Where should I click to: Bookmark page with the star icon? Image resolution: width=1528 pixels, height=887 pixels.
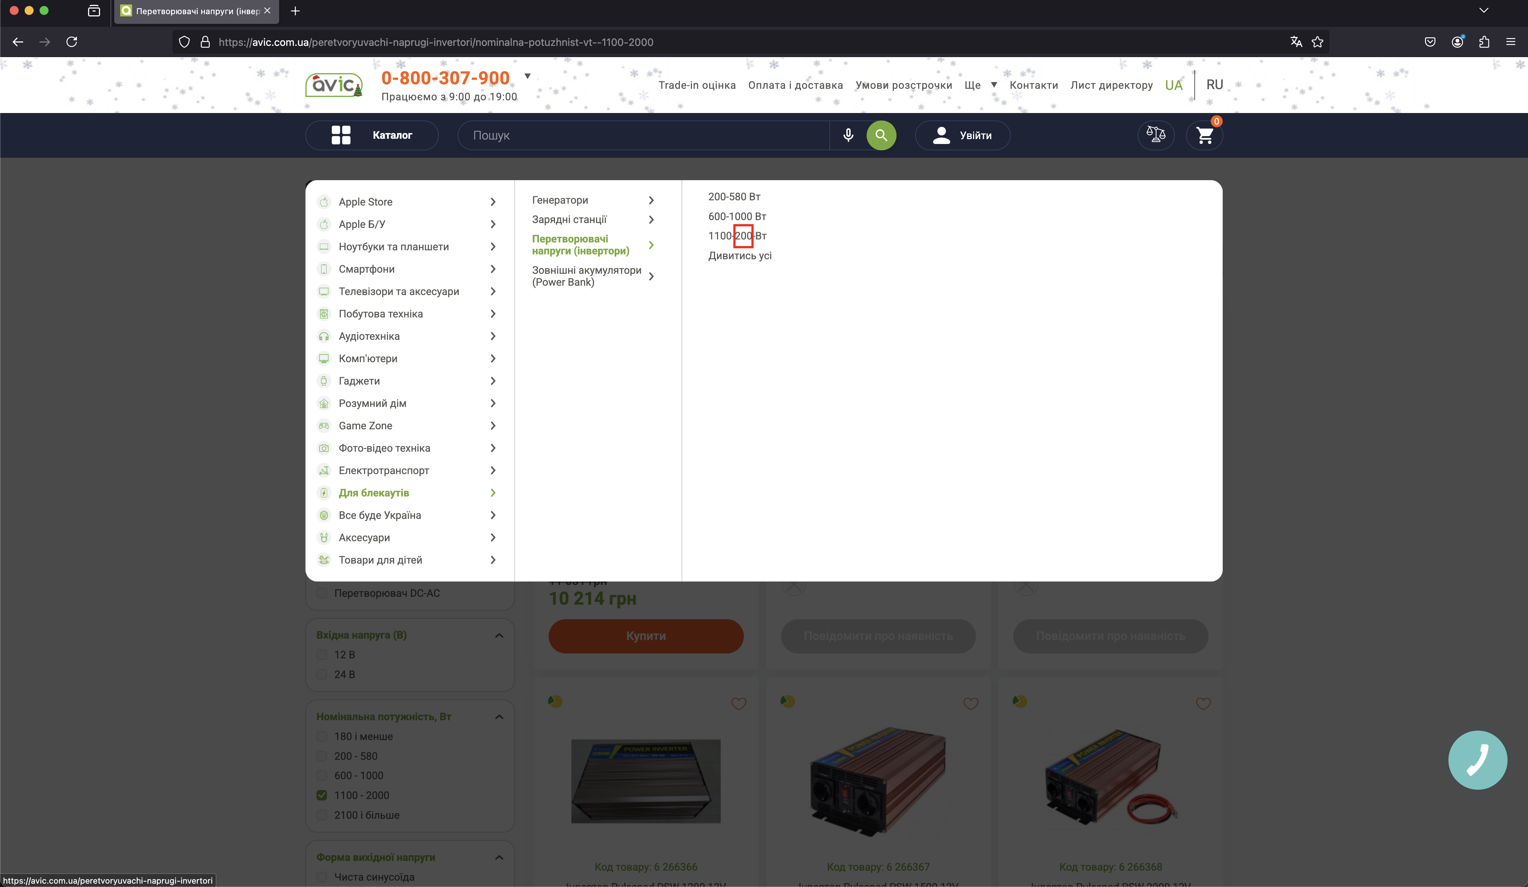pyautogui.click(x=1317, y=42)
